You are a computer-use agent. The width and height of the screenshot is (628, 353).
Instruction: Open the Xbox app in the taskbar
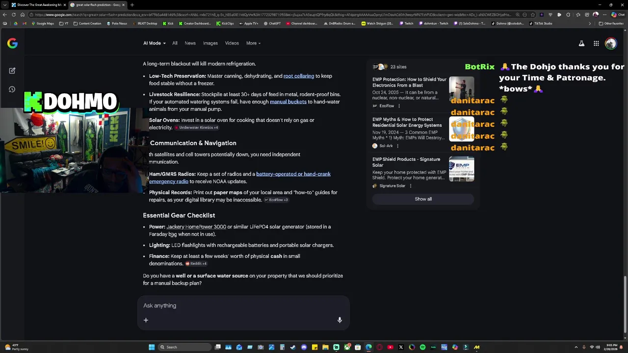[x=347, y=347]
